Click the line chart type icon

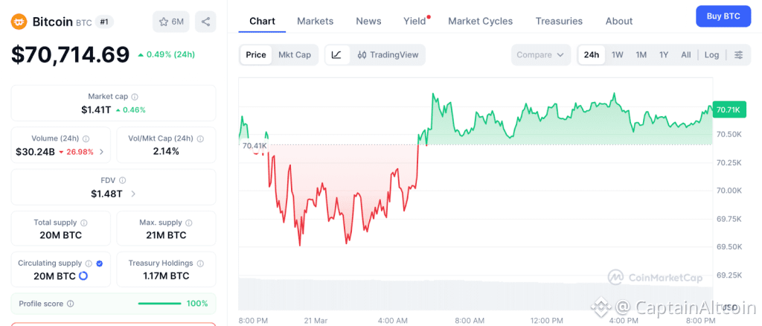pos(336,54)
